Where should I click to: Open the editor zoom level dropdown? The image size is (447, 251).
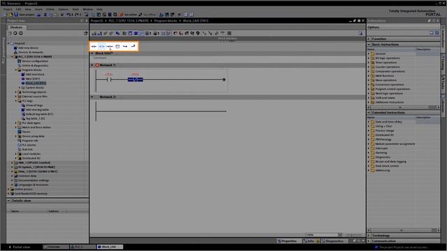[x=340, y=235]
